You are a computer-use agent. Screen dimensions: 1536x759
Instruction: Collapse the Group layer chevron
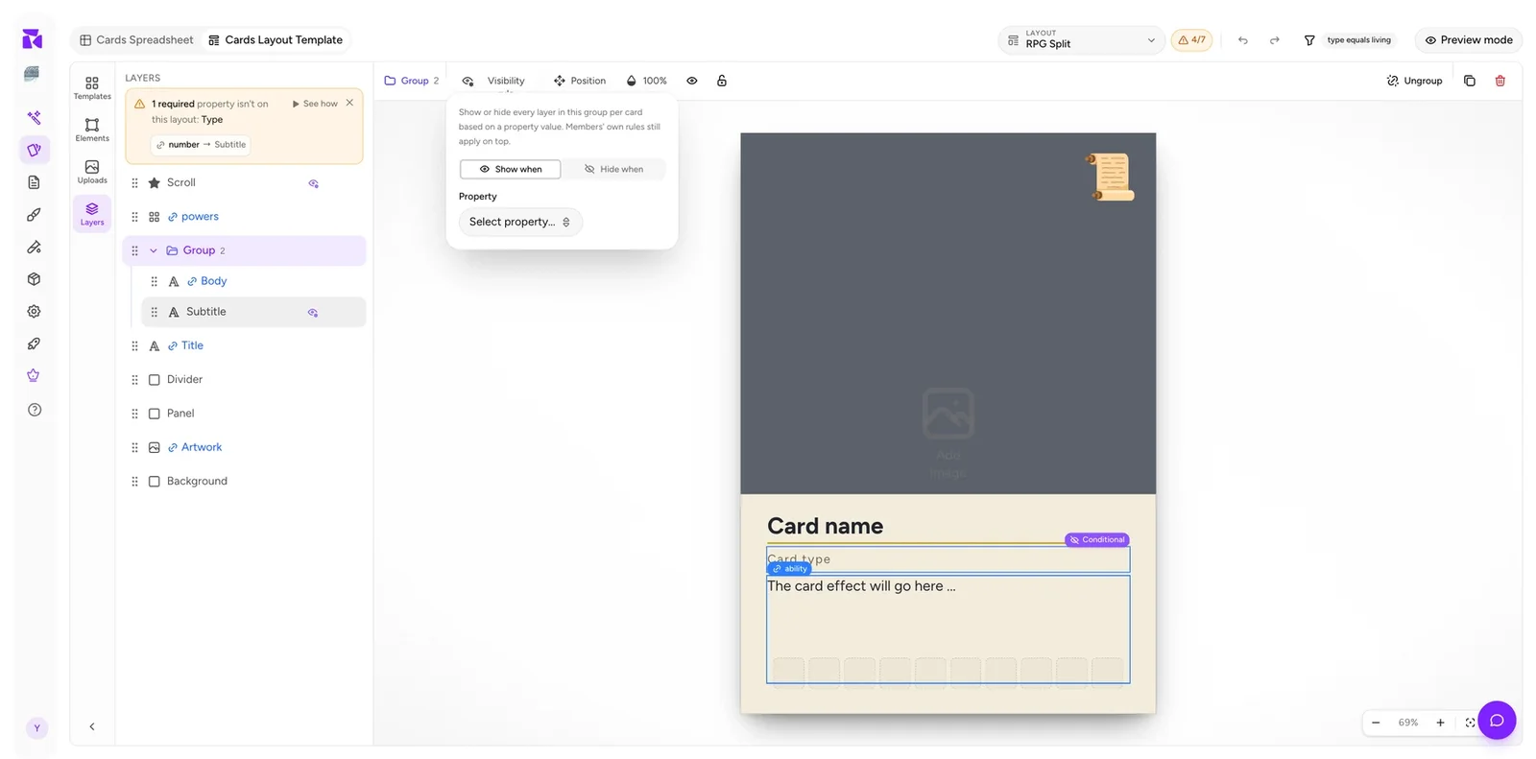(x=153, y=251)
